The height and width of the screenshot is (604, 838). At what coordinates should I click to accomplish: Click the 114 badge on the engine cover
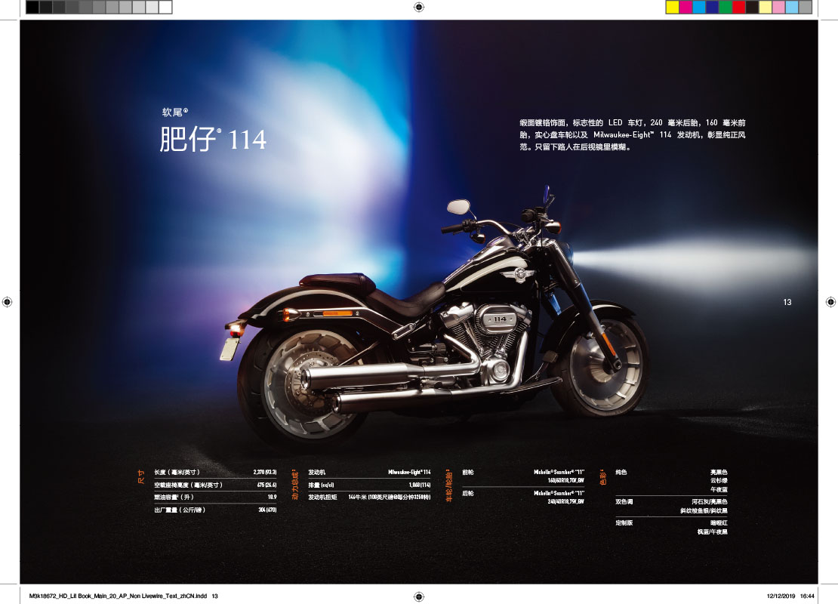[x=500, y=319]
